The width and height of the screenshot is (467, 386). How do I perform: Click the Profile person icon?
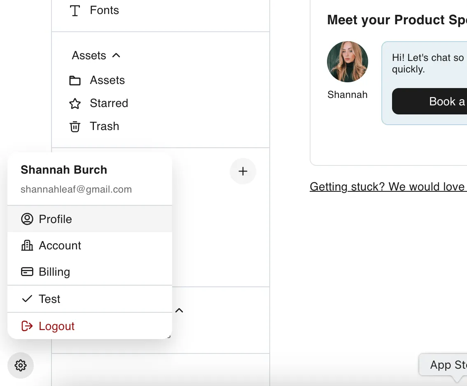pyautogui.click(x=27, y=219)
